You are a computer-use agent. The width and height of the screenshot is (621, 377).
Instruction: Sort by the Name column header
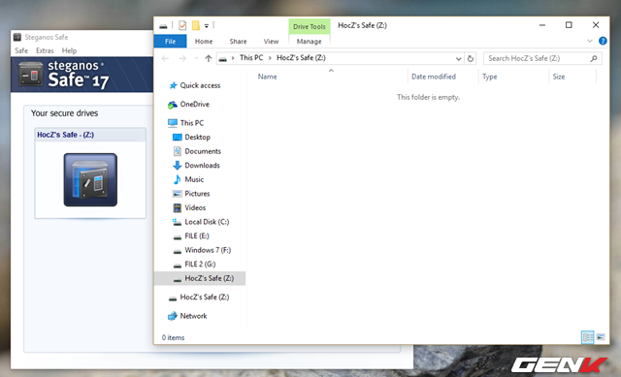(268, 77)
